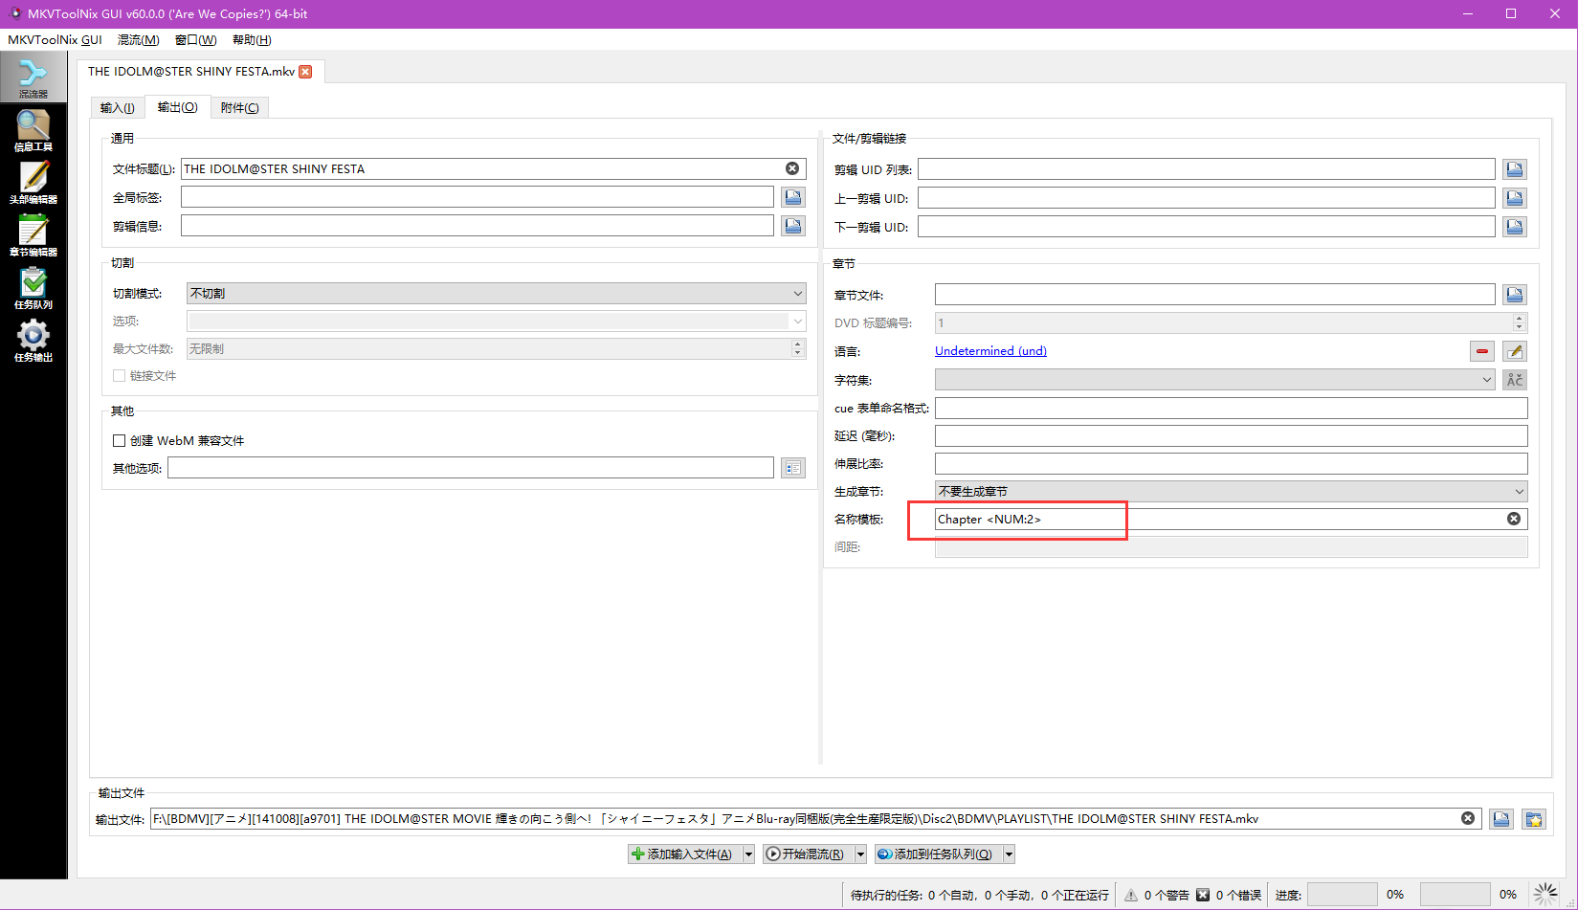The height and width of the screenshot is (910, 1578).
Task: Click Add to job queue button (添加到任务队列)
Action: (x=938, y=854)
